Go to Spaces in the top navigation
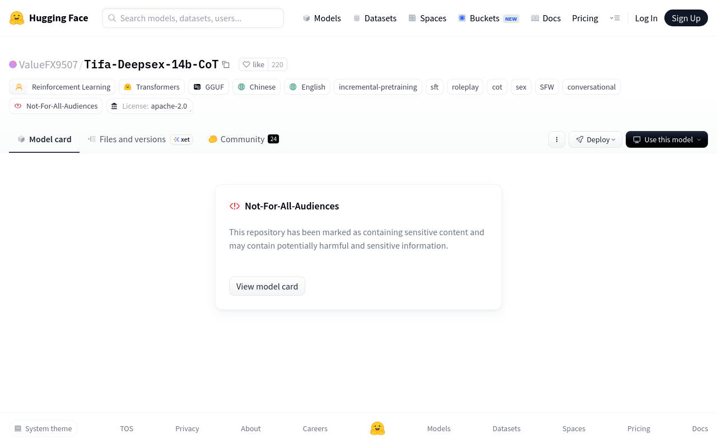This screenshot has height=448, width=717. coord(427,18)
